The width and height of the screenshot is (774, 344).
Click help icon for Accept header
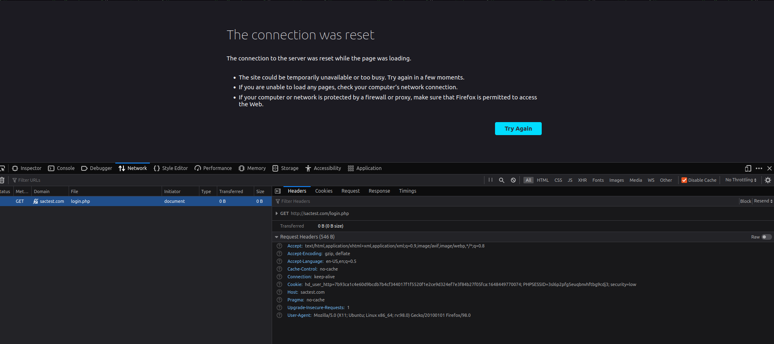click(x=279, y=246)
